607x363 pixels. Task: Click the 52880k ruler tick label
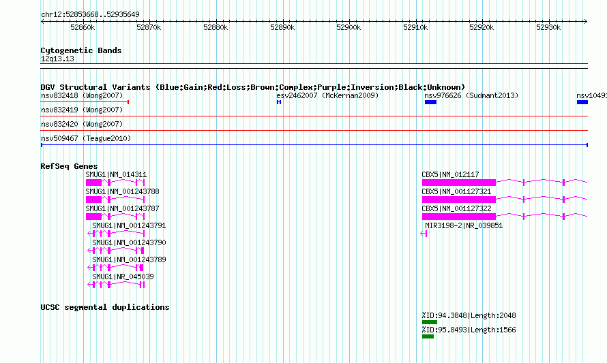click(x=216, y=27)
